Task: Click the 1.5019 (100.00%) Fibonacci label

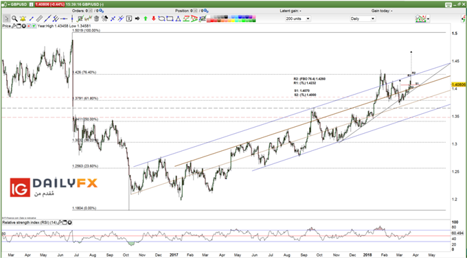Action: pyautogui.click(x=87, y=31)
